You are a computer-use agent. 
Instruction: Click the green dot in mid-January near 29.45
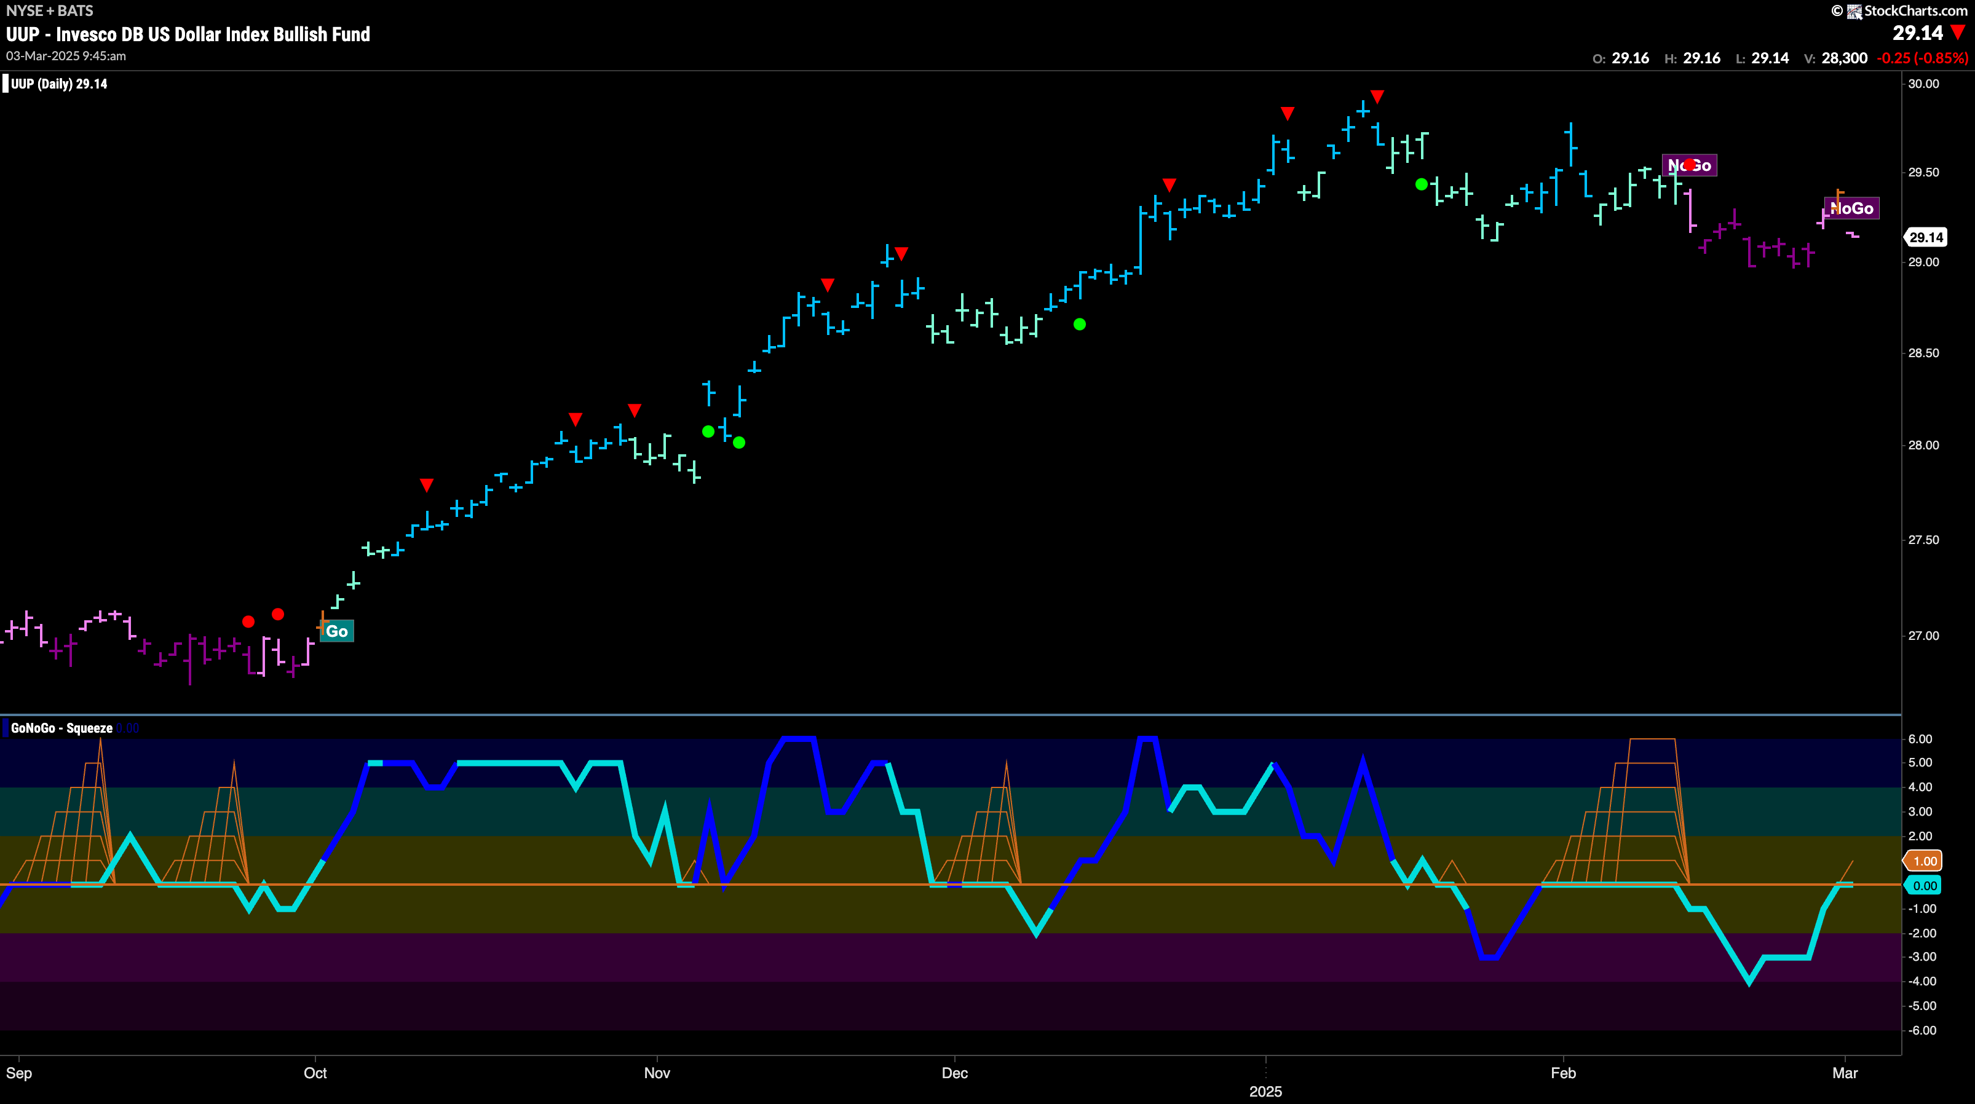point(1422,184)
